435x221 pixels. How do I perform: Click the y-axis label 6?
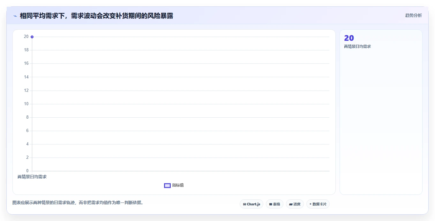(x=27, y=131)
